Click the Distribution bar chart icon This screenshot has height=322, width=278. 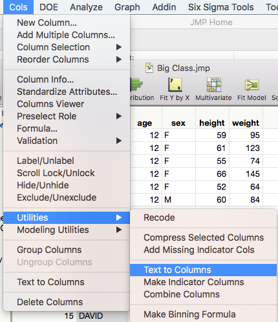pos(136,85)
